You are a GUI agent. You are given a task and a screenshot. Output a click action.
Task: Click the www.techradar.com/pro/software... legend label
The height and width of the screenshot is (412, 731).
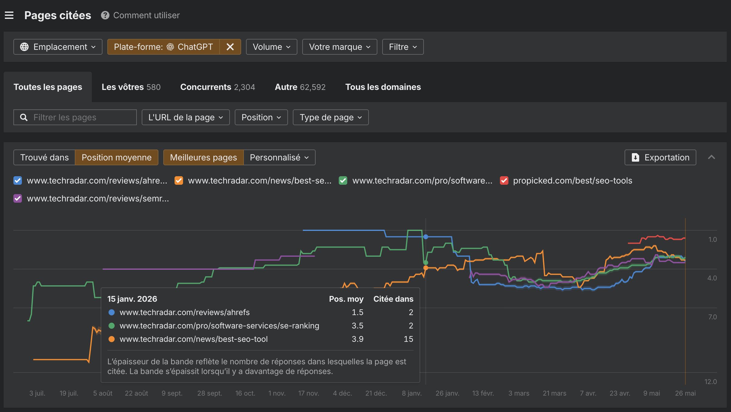click(x=422, y=180)
